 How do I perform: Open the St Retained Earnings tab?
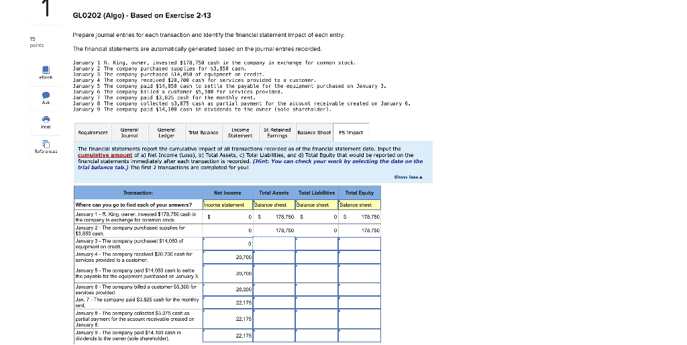[277, 132]
